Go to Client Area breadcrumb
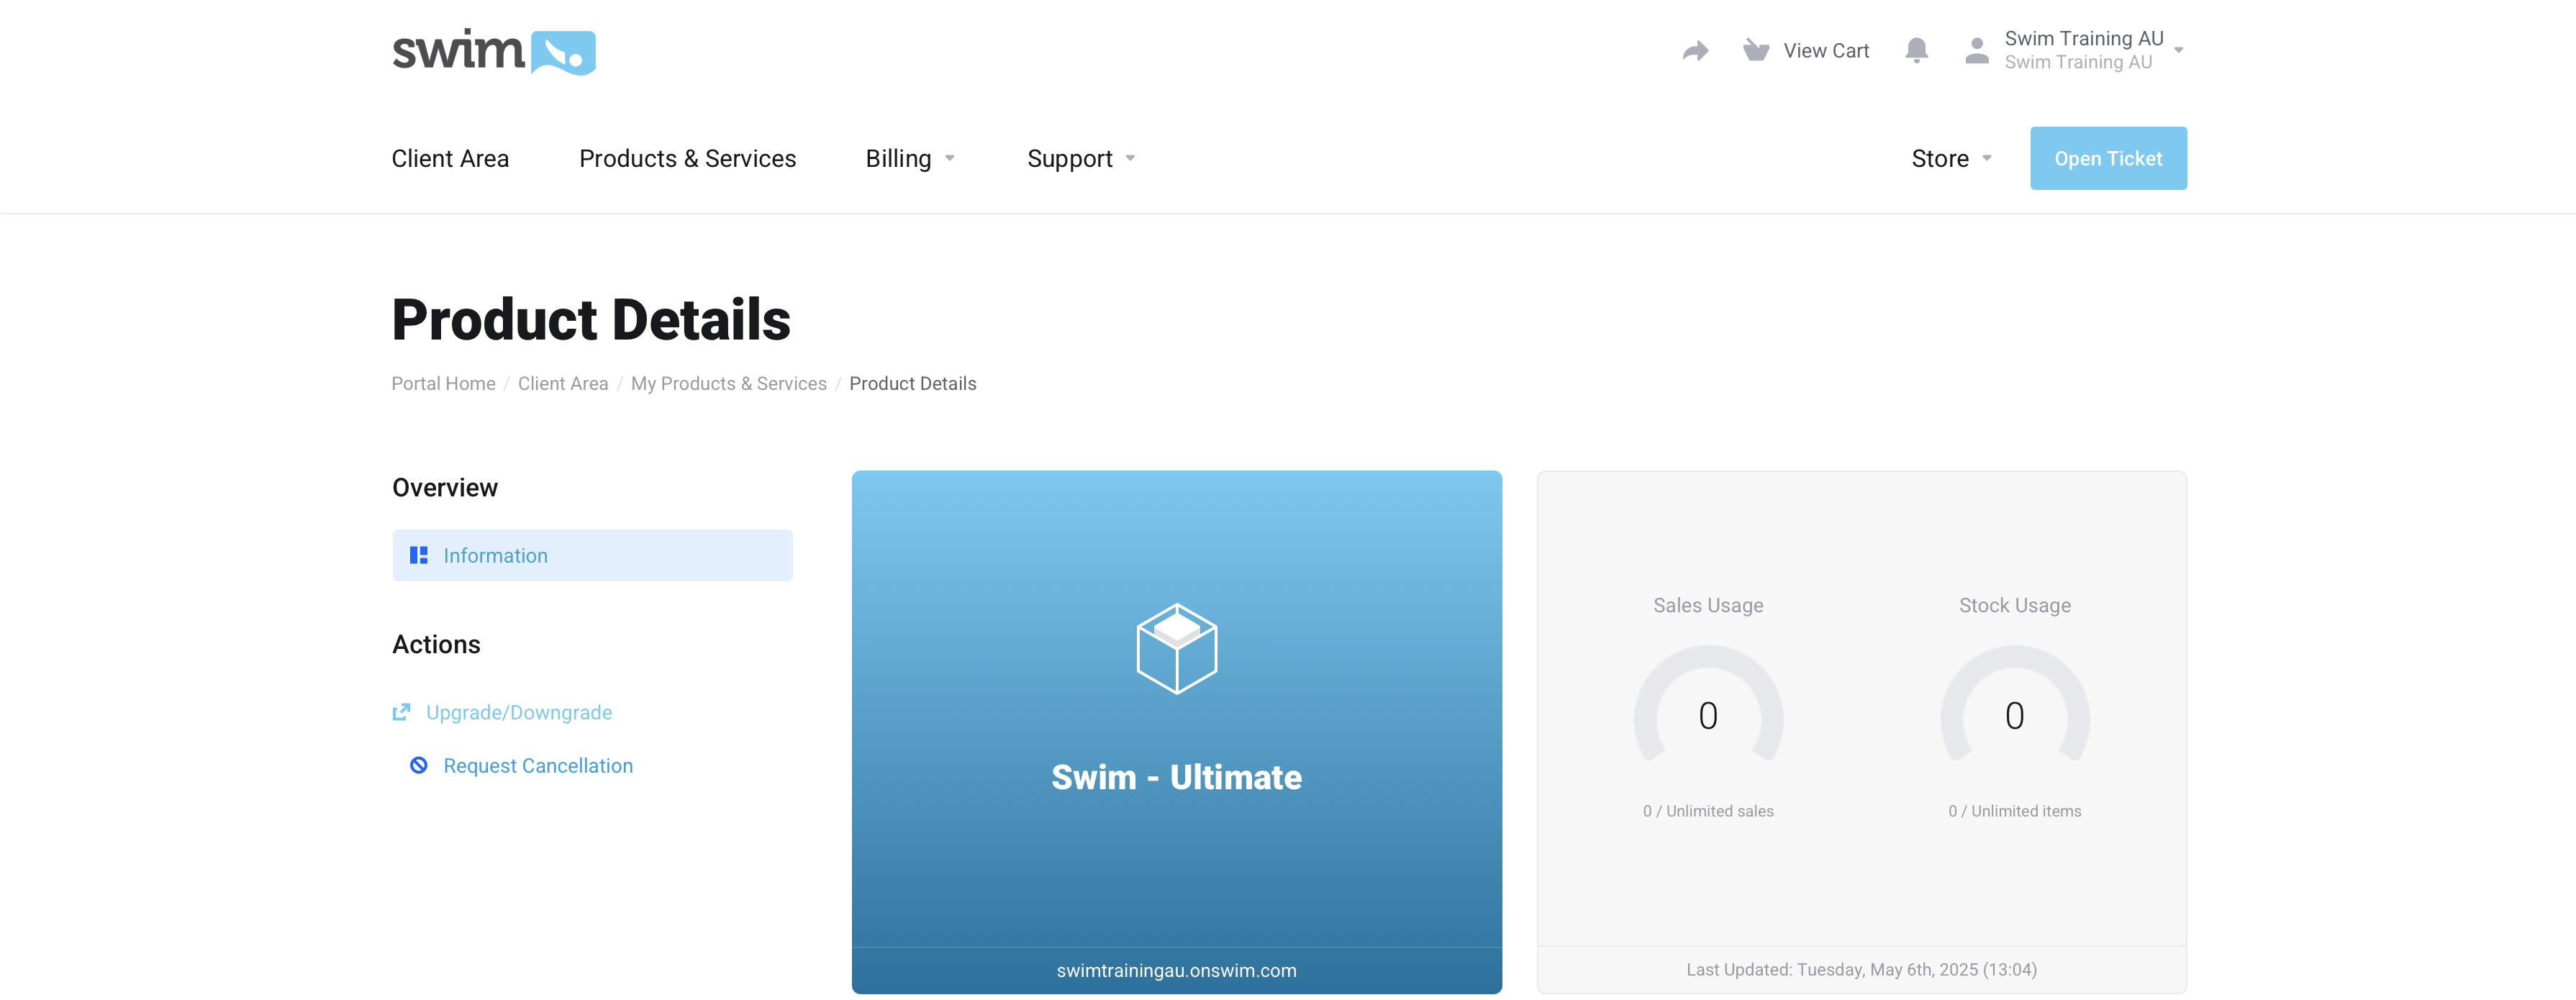 [x=563, y=383]
